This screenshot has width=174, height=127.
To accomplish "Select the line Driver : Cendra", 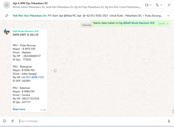I will 21,95.
